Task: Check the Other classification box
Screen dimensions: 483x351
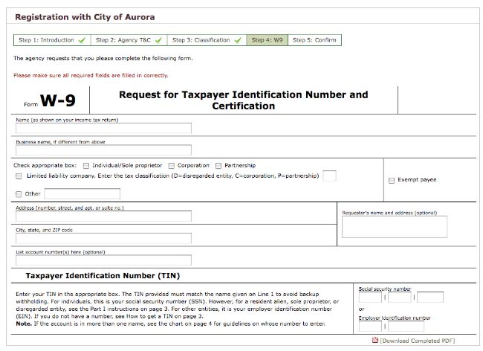Action: coord(19,193)
